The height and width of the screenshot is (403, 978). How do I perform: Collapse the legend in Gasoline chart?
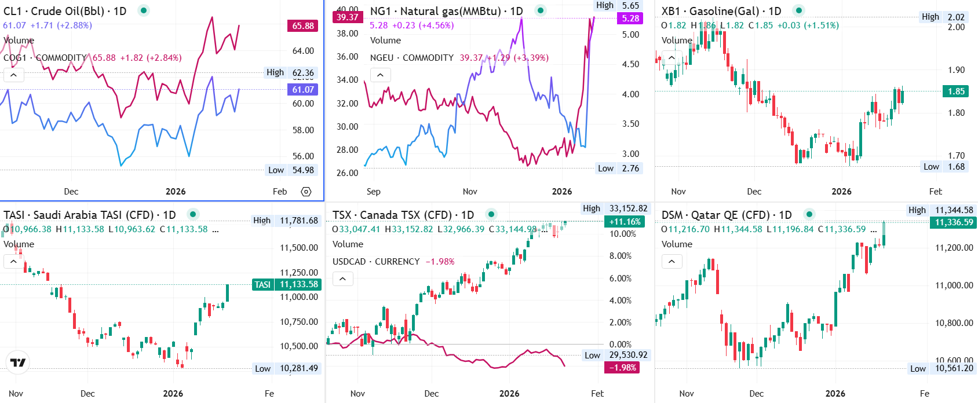[672, 57]
